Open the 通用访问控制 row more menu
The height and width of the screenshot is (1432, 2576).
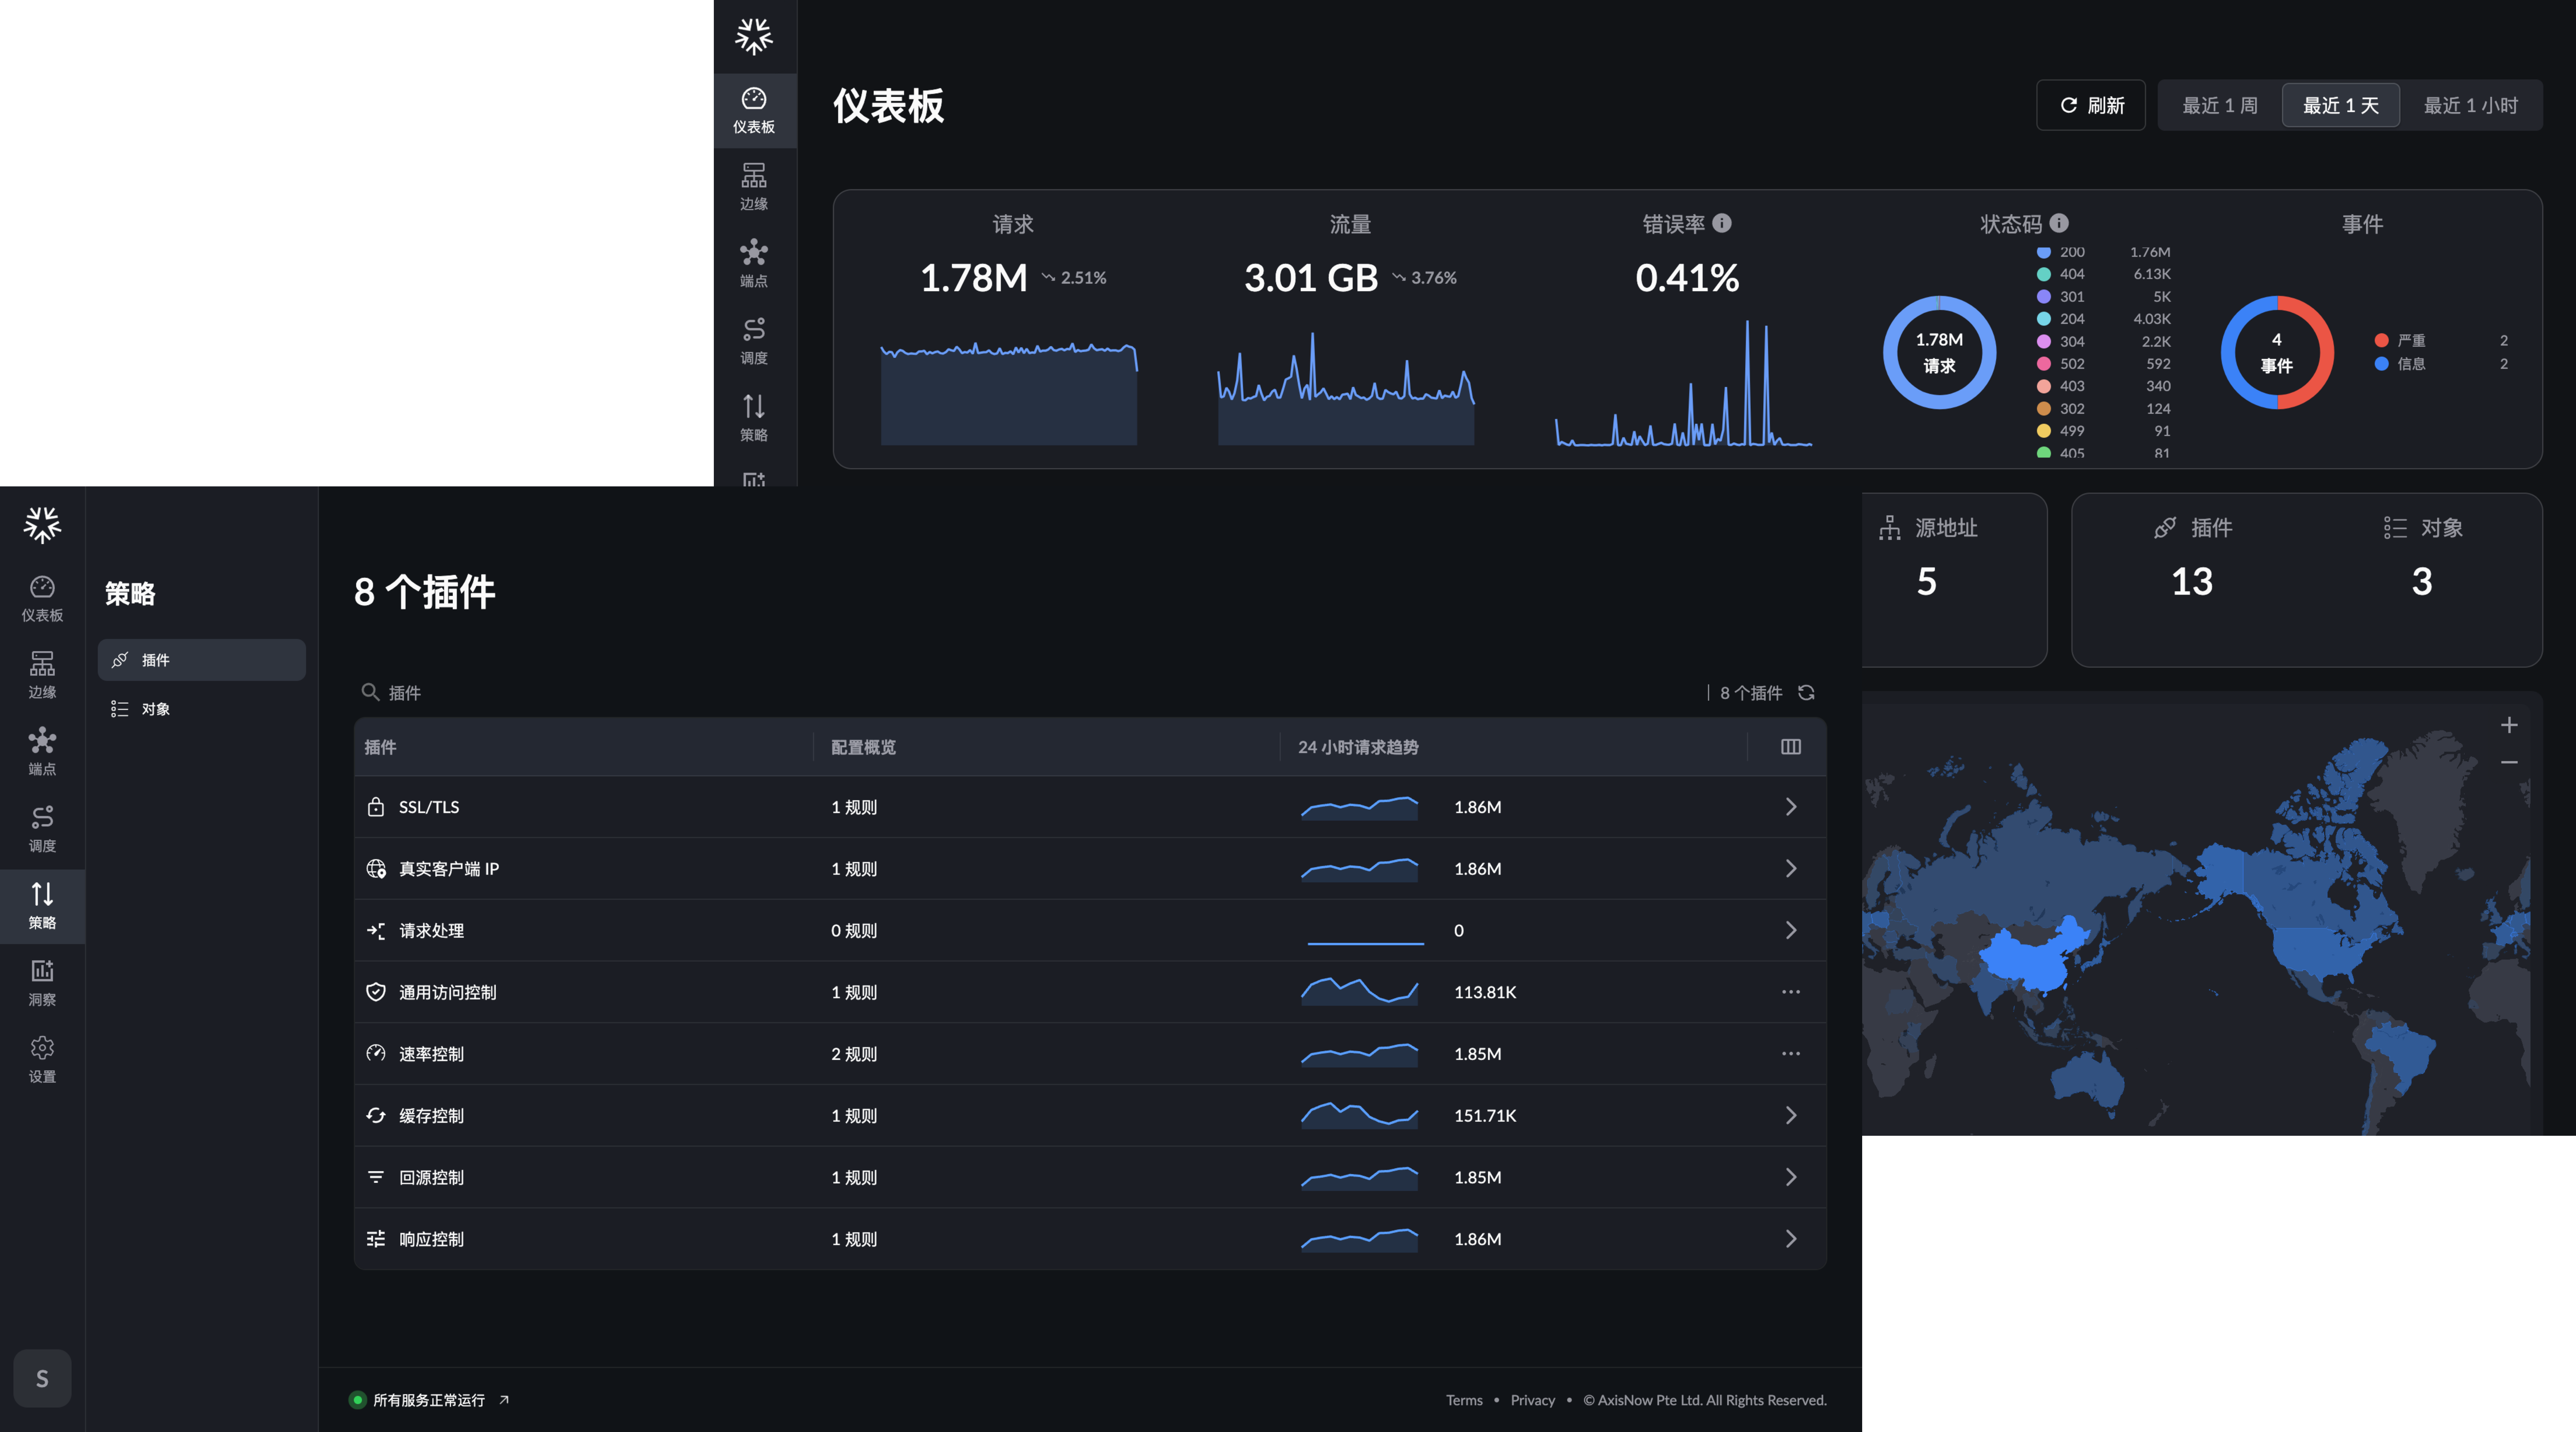(x=1791, y=992)
